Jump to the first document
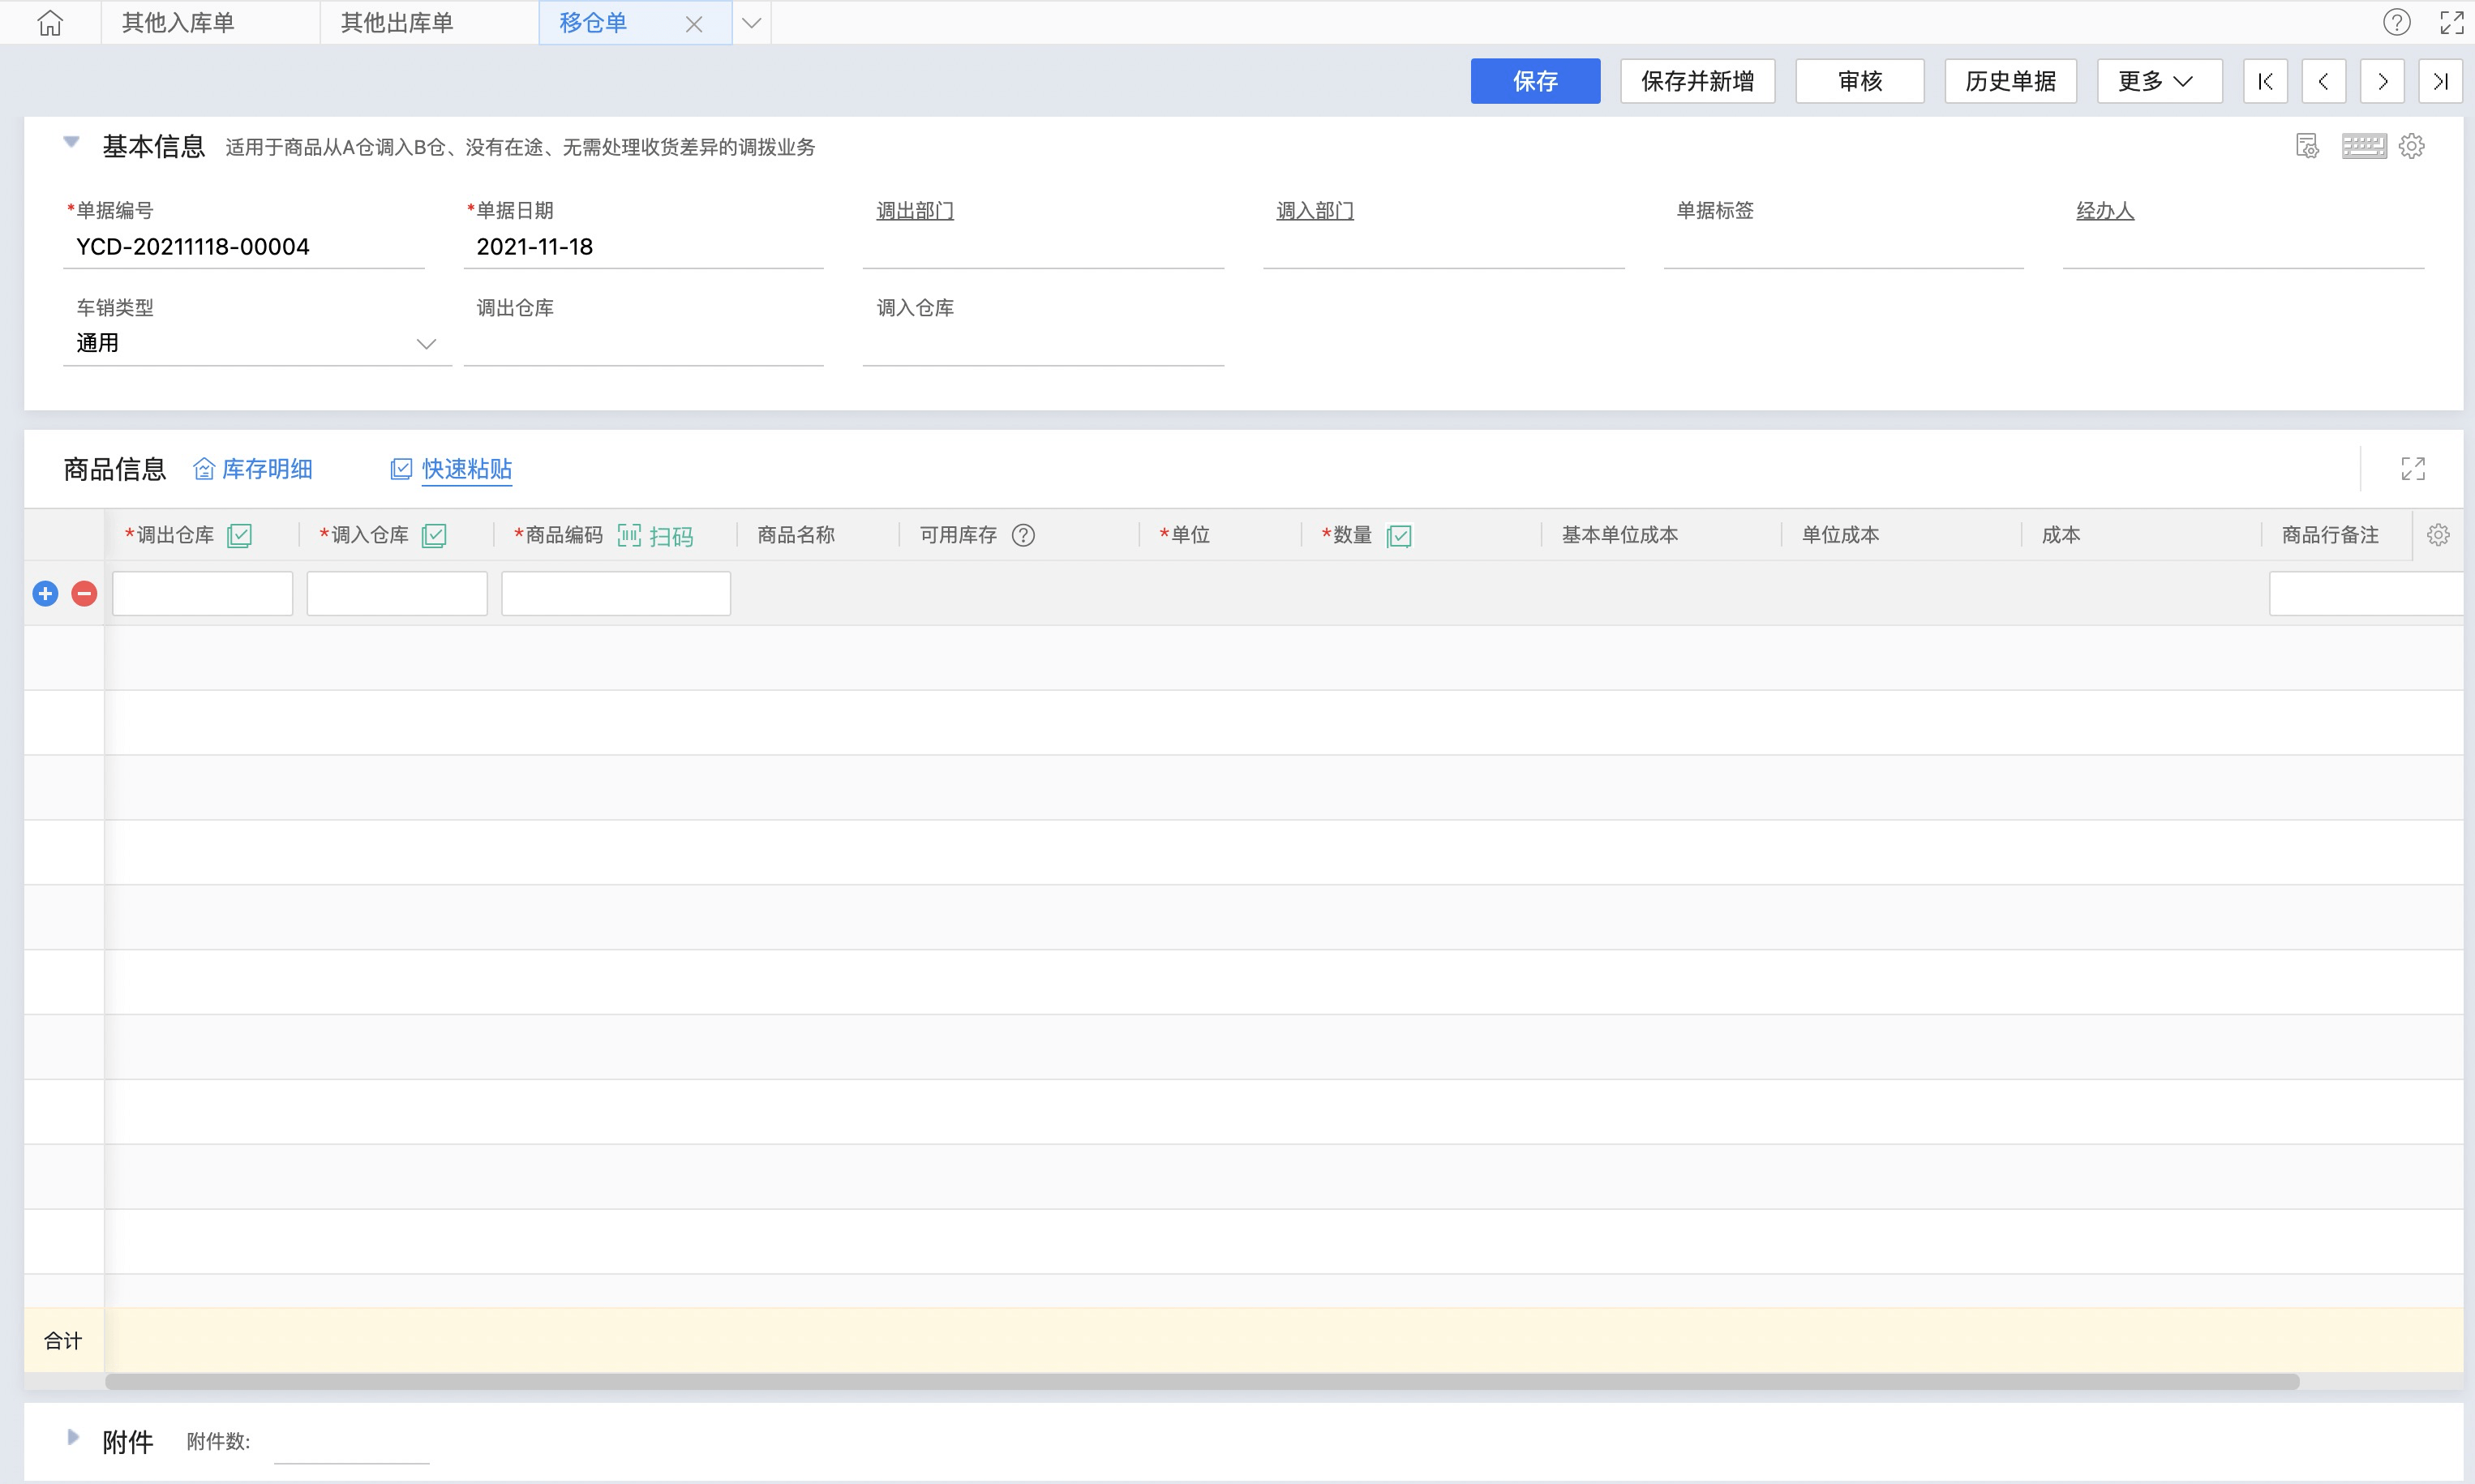Screen dimensions: 2475x1484 pos(2265,81)
